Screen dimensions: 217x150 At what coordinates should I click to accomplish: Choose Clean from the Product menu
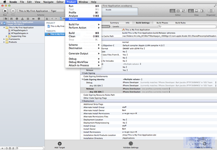83,37
